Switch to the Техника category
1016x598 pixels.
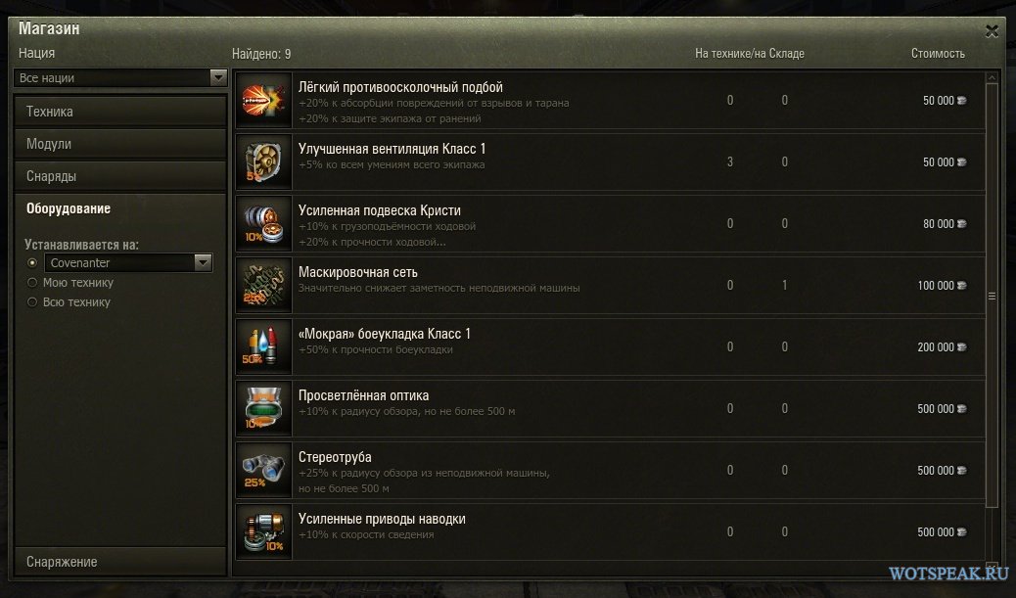[x=120, y=112]
